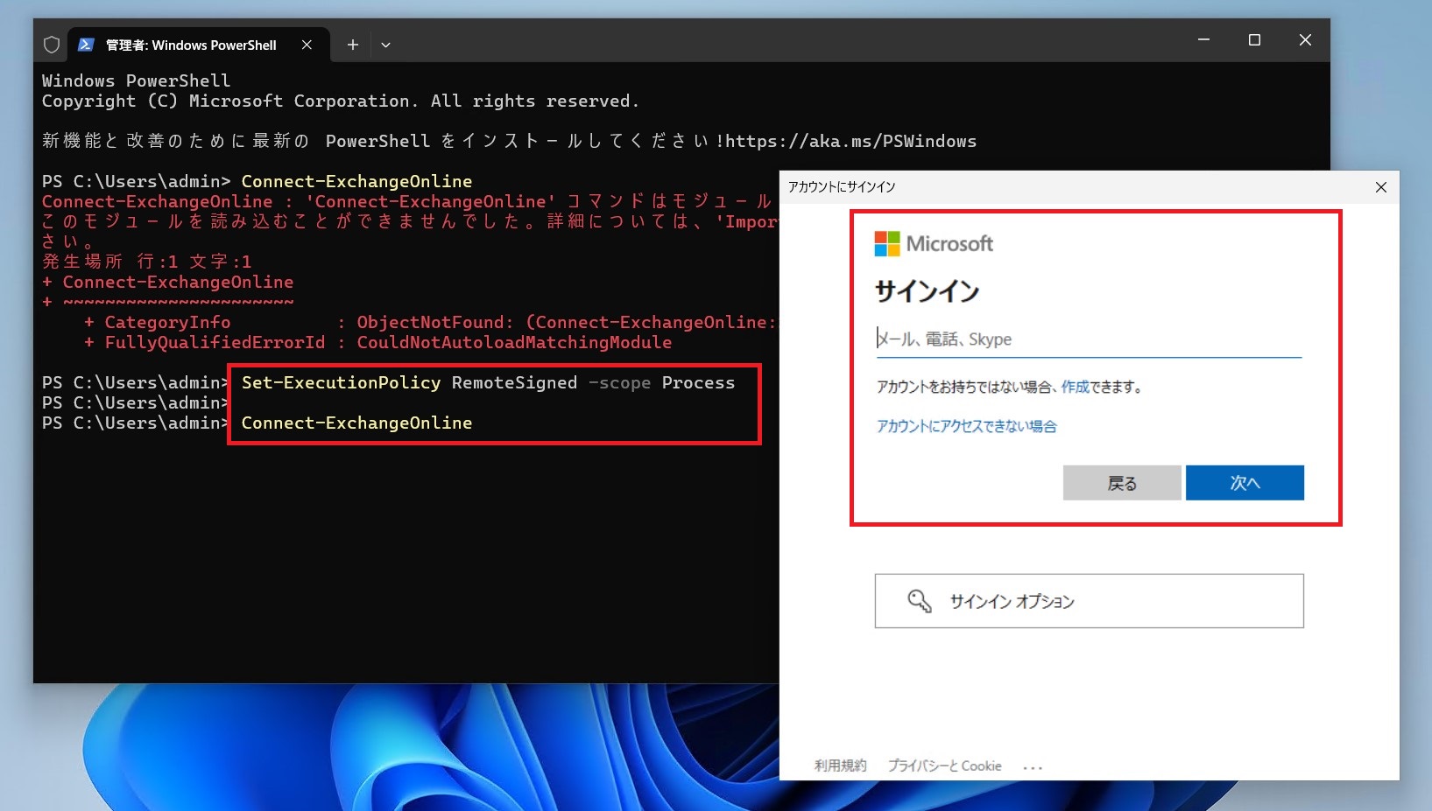Click the 次へ next button
The width and height of the screenshot is (1432, 811).
[1245, 483]
